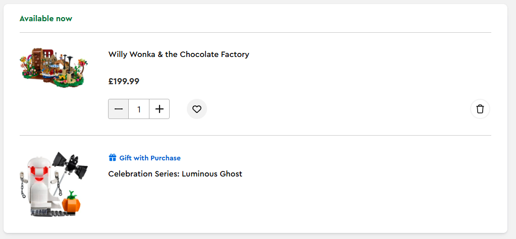The image size is (516, 239).
Task: Remove item using the trash bin icon
Action: (x=480, y=109)
